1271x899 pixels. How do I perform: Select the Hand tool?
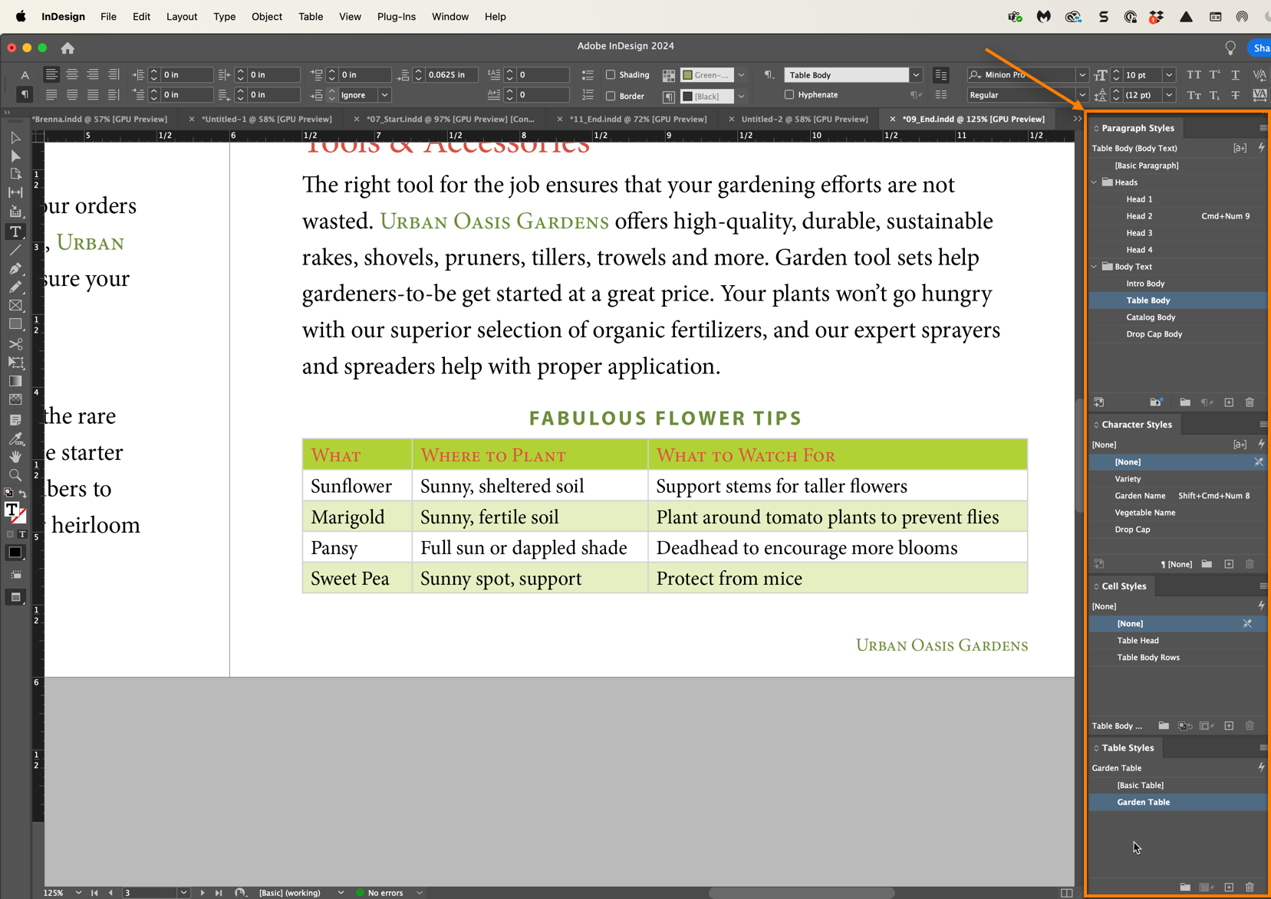[x=15, y=457]
